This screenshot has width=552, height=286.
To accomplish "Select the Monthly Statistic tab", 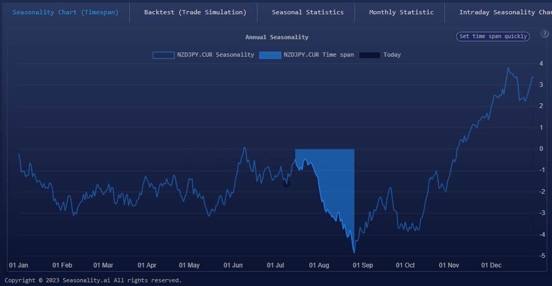I will [x=401, y=12].
